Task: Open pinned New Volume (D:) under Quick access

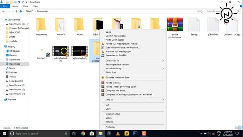Action: point(17,24)
